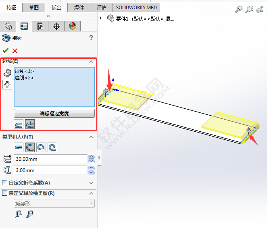Select 边线<2> in the edge list

(24, 78)
